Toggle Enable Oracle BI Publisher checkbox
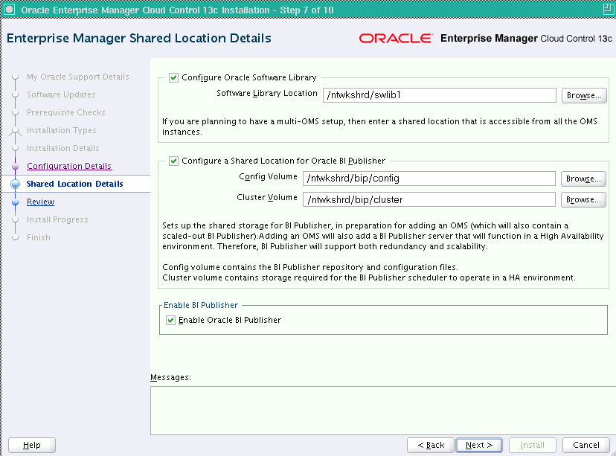 click(x=170, y=320)
